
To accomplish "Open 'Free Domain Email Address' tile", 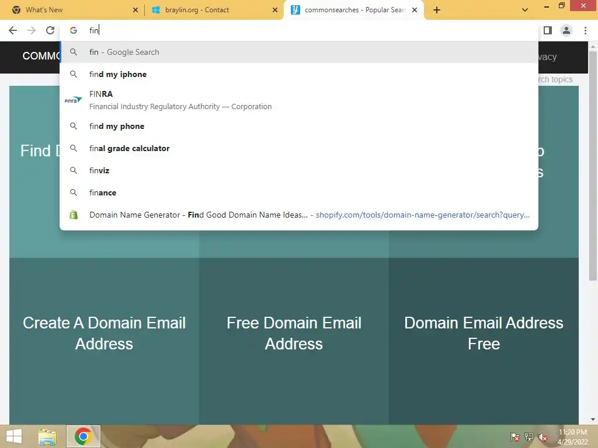I will coord(294,341).
